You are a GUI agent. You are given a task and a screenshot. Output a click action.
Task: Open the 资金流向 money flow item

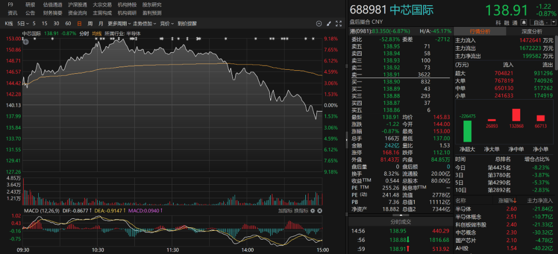pos(77,13)
